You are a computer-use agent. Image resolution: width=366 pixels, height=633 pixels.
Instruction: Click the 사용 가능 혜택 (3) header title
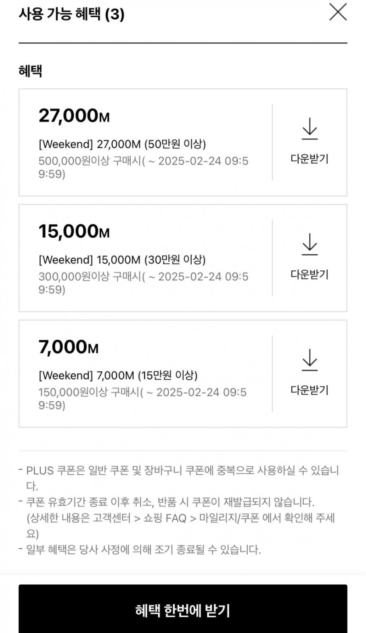(x=71, y=14)
